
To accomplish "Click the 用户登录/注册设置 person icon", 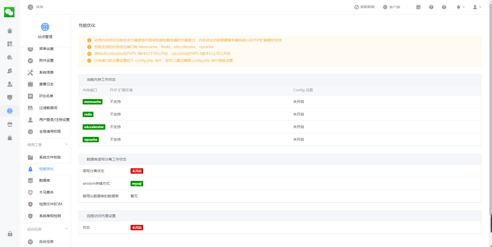I will coord(30,120).
